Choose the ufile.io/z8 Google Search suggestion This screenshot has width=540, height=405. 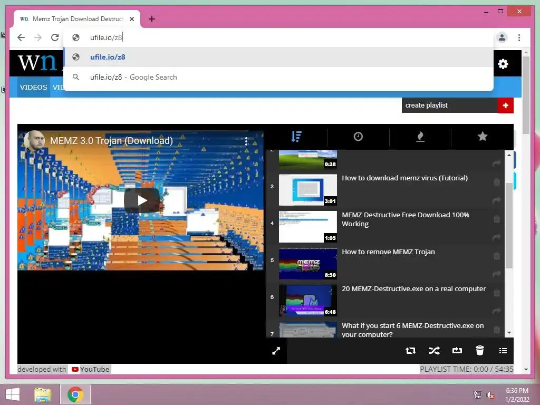pyautogui.click(x=278, y=77)
